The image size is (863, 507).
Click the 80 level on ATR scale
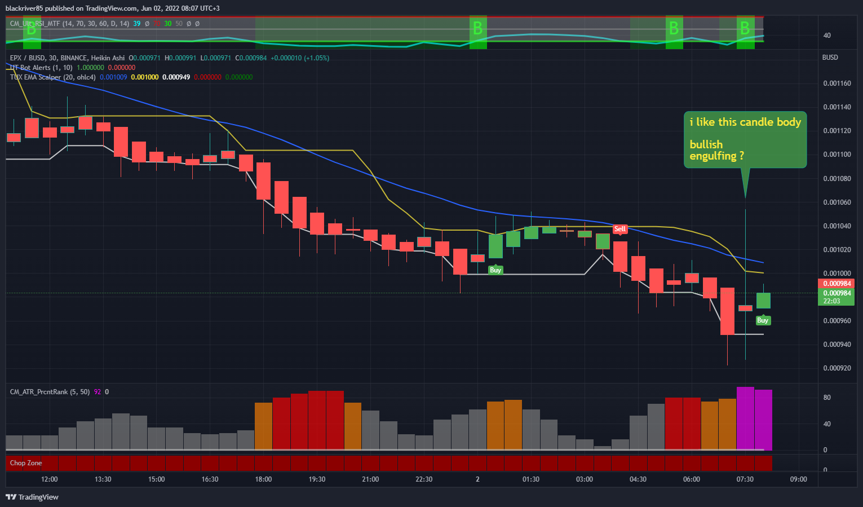coord(827,397)
